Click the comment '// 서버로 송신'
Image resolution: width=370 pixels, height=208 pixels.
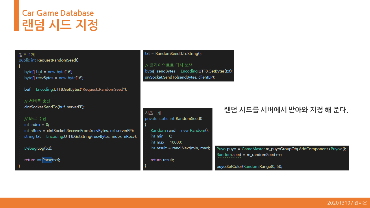(x=37, y=101)
